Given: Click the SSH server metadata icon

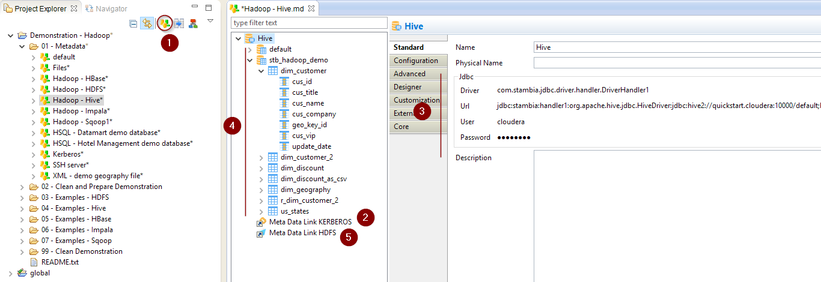Looking at the screenshot, I should [45, 165].
